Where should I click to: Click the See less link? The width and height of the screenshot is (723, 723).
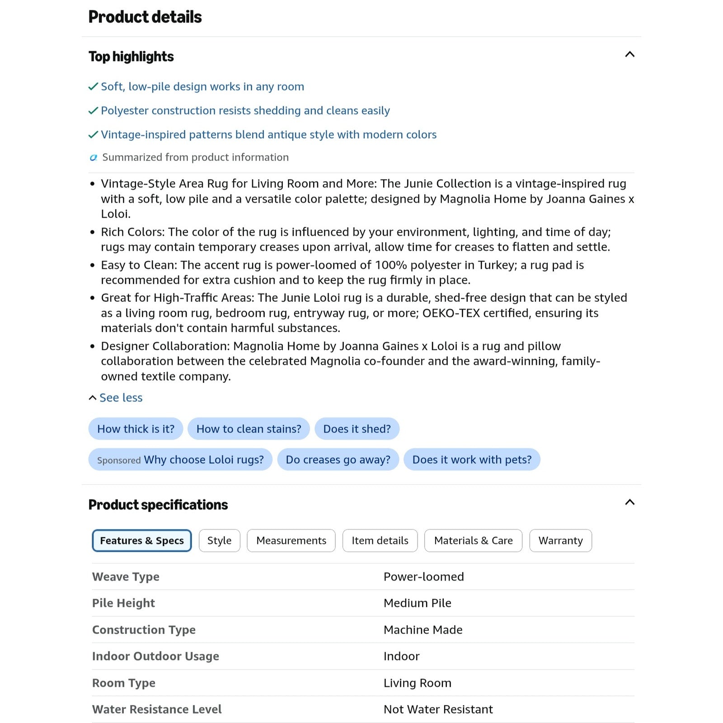click(x=121, y=398)
